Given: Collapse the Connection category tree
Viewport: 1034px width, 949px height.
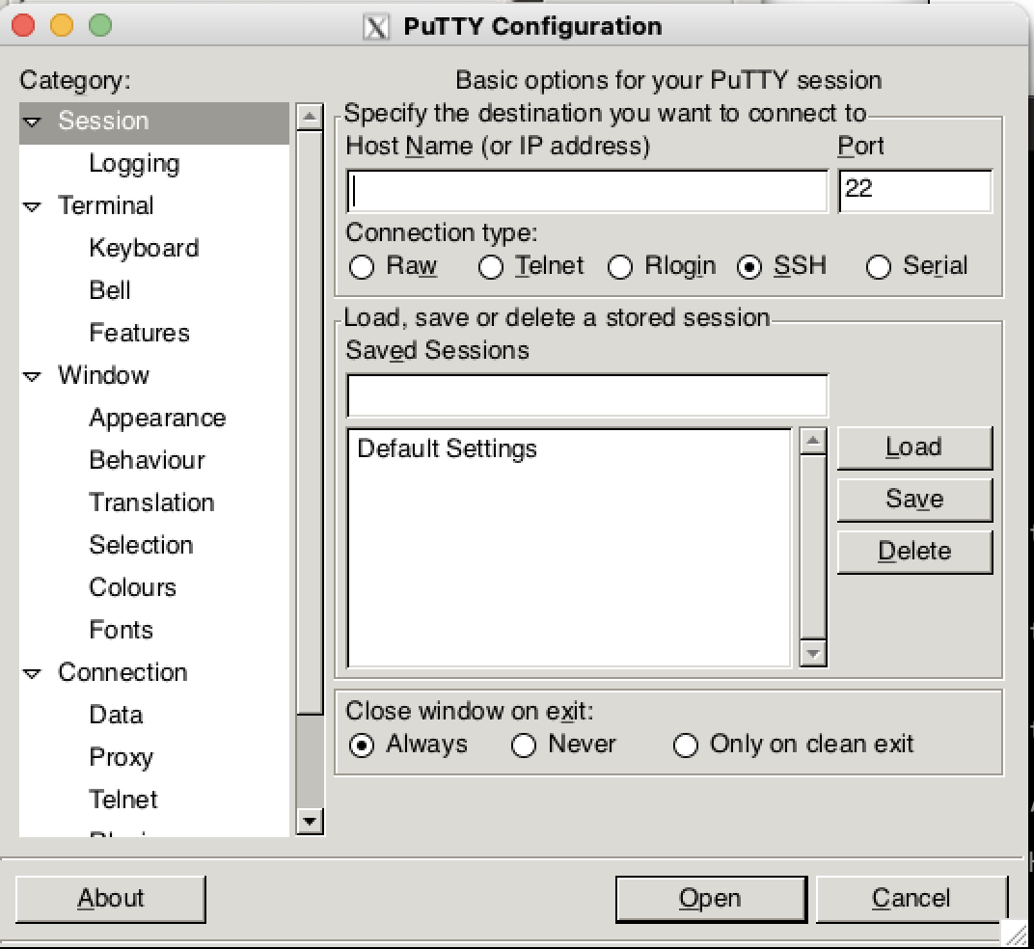Looking at the screenshot, I should [30, 672].
